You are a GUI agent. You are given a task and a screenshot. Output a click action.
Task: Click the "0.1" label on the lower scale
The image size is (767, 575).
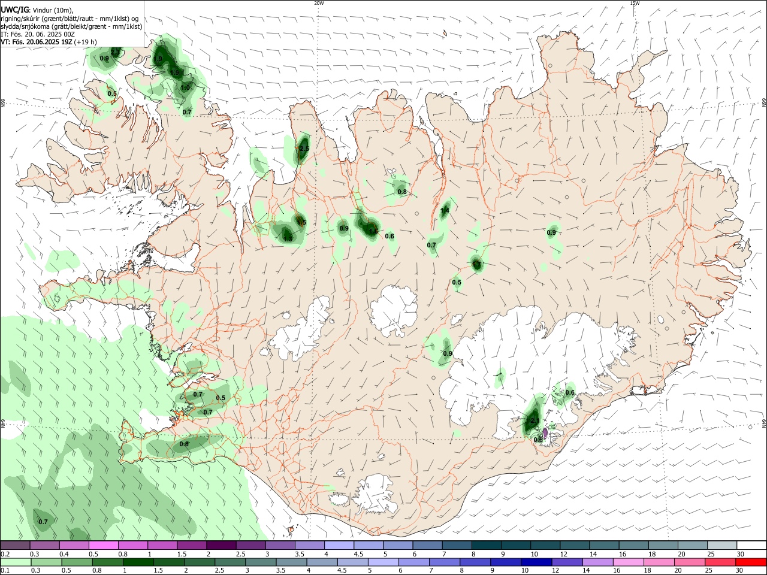(5, 571)
